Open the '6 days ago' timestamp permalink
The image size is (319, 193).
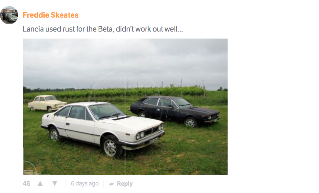85,184
